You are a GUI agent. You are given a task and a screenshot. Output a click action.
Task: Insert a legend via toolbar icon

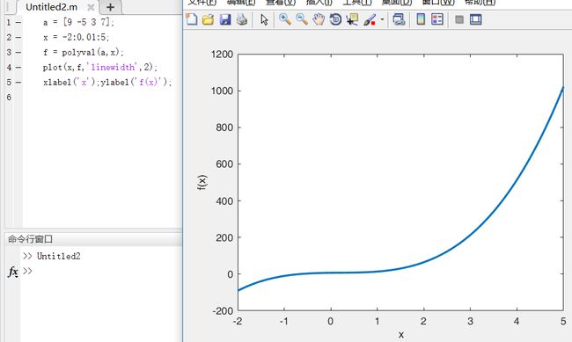(437, 19)
